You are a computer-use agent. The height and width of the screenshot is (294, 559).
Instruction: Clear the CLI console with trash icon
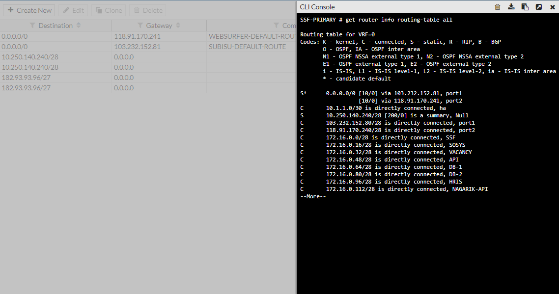click(x=497, y=7)
